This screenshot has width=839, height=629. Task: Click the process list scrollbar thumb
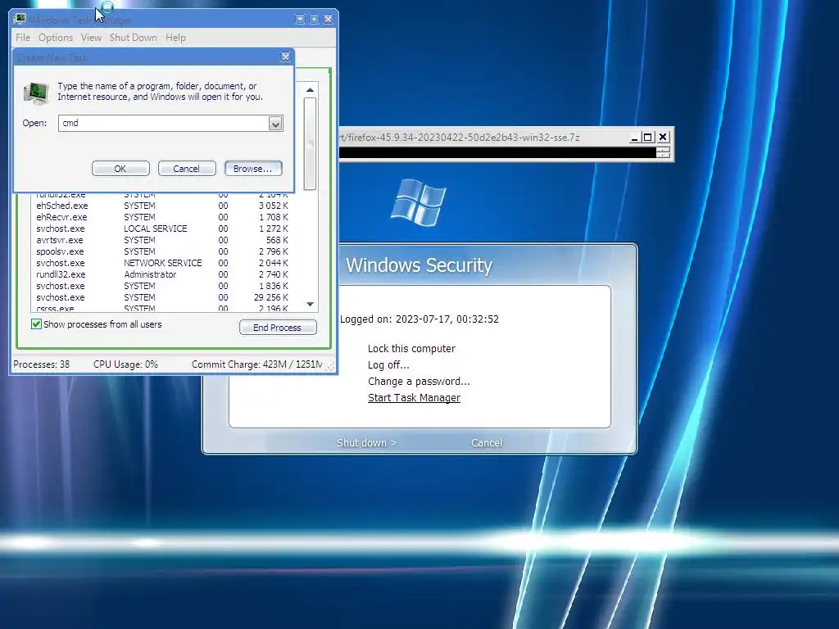310,143
